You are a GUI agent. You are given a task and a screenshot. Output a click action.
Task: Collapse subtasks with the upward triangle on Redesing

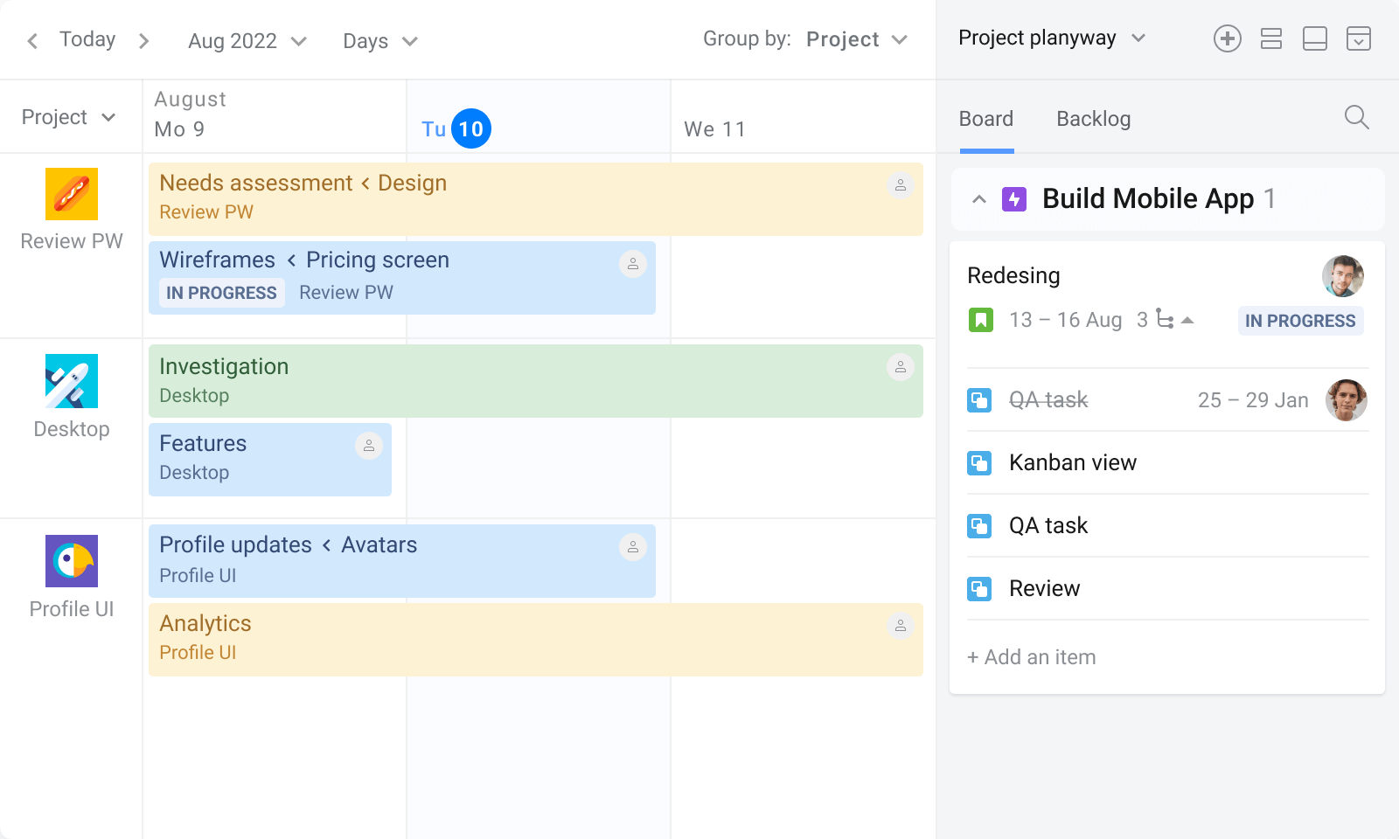tap(1187, 320)
